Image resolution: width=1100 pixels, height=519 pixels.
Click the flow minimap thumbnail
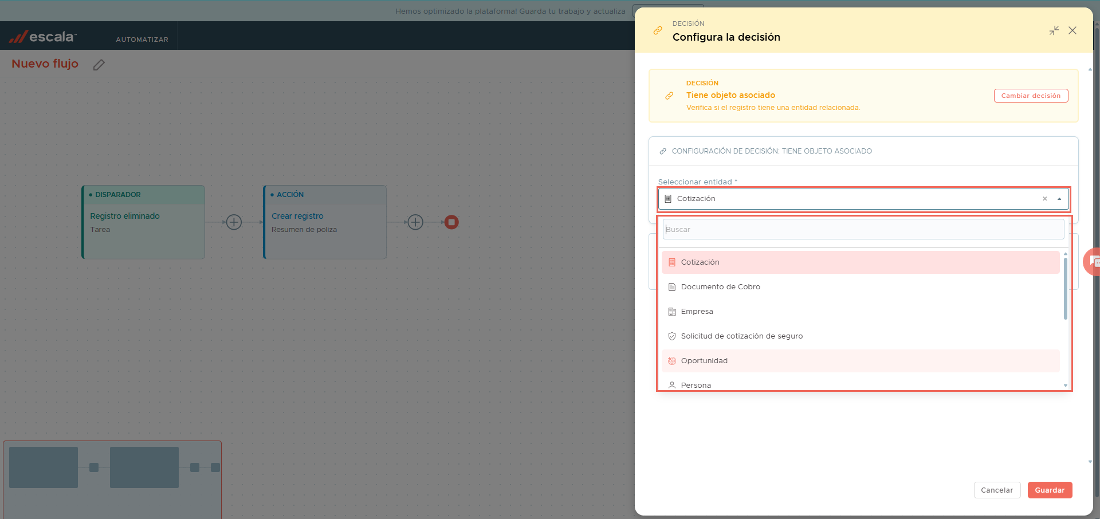pyautogui.click(x=112, y=479)
